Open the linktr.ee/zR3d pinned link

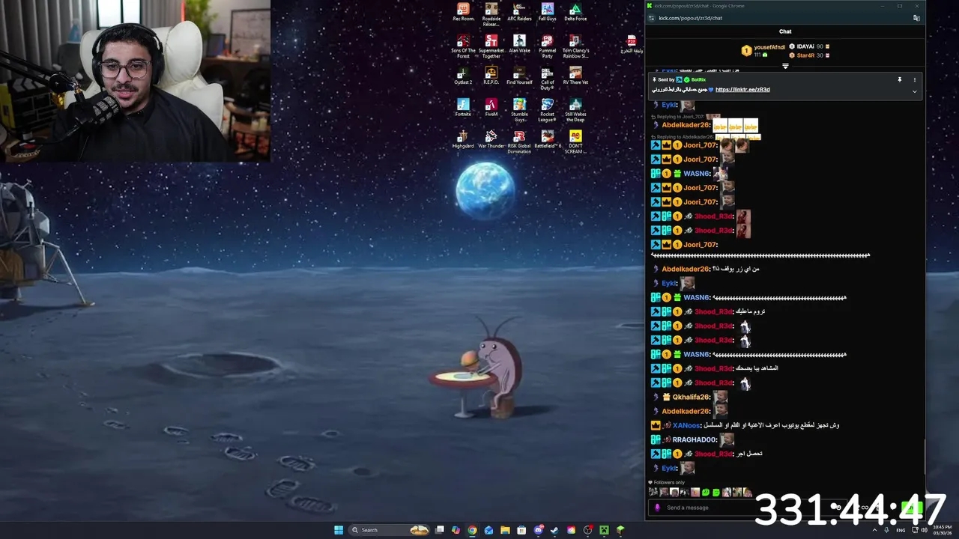pos(742,89)
